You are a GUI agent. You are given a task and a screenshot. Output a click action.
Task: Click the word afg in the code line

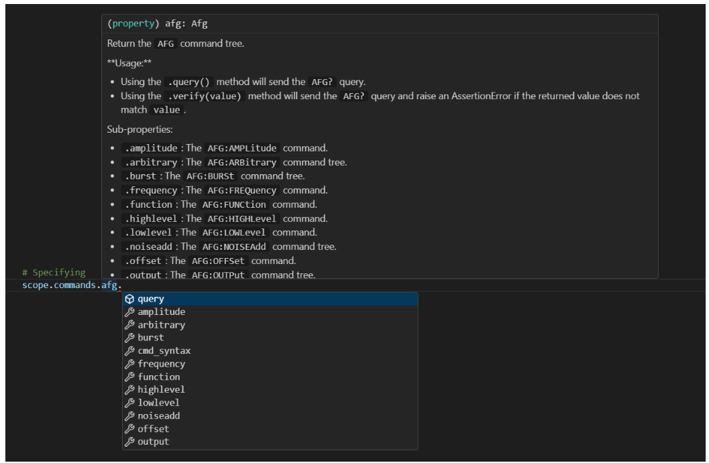pos(109,286)
